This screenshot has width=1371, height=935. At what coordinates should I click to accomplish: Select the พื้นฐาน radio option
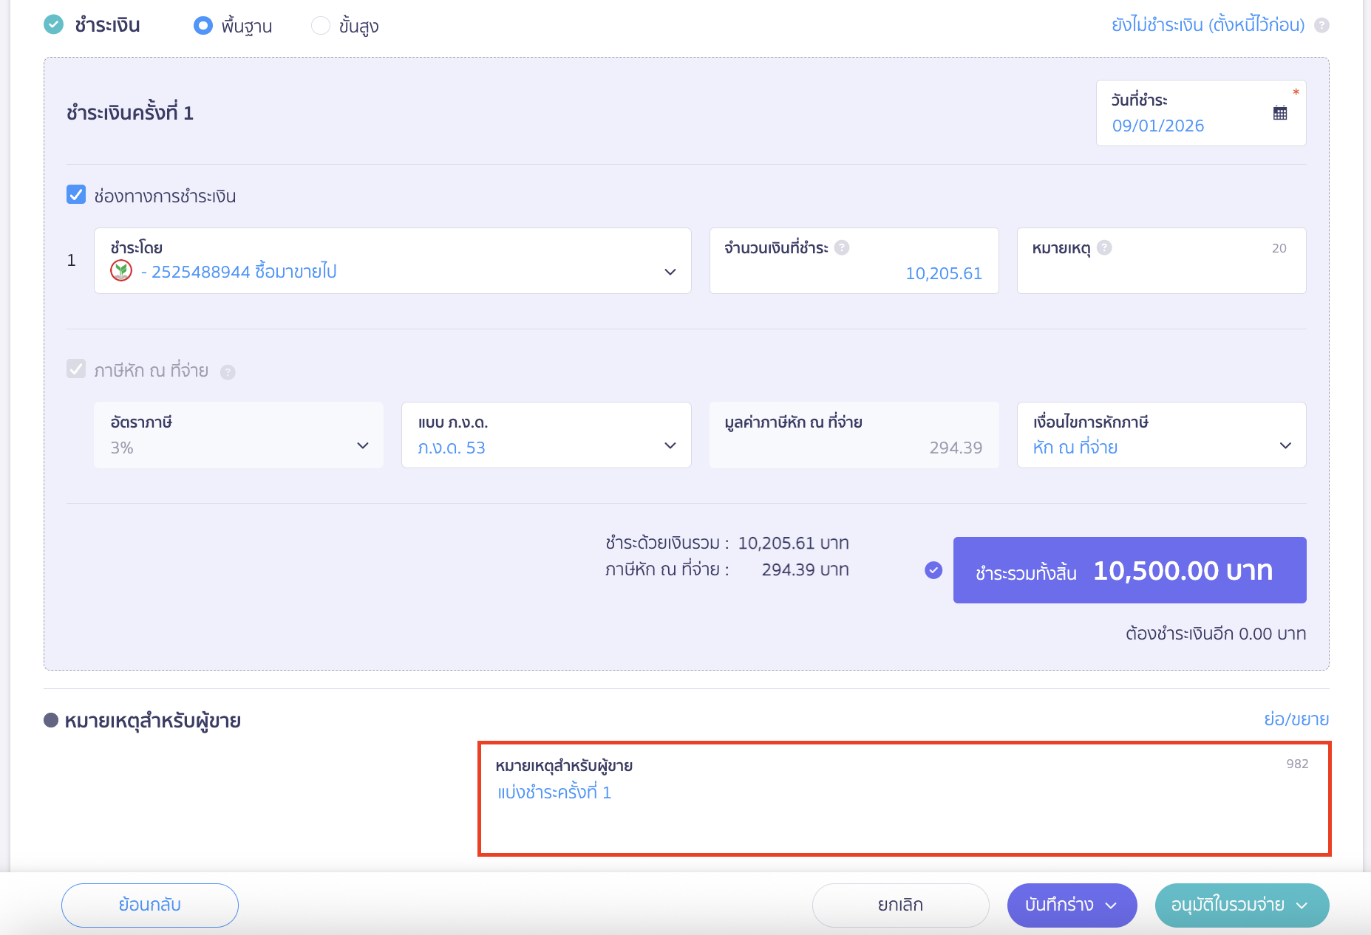coord(203,26)
